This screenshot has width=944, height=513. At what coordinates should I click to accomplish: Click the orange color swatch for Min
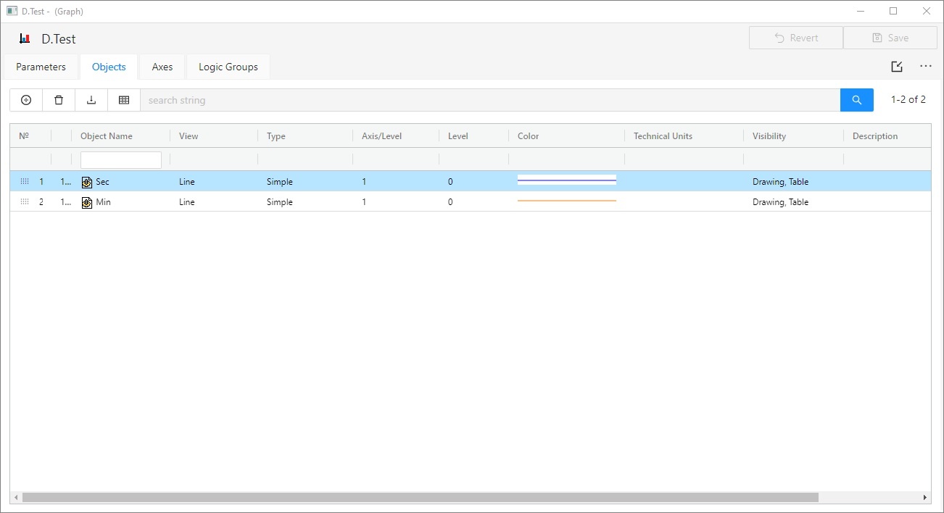[566, 201]
